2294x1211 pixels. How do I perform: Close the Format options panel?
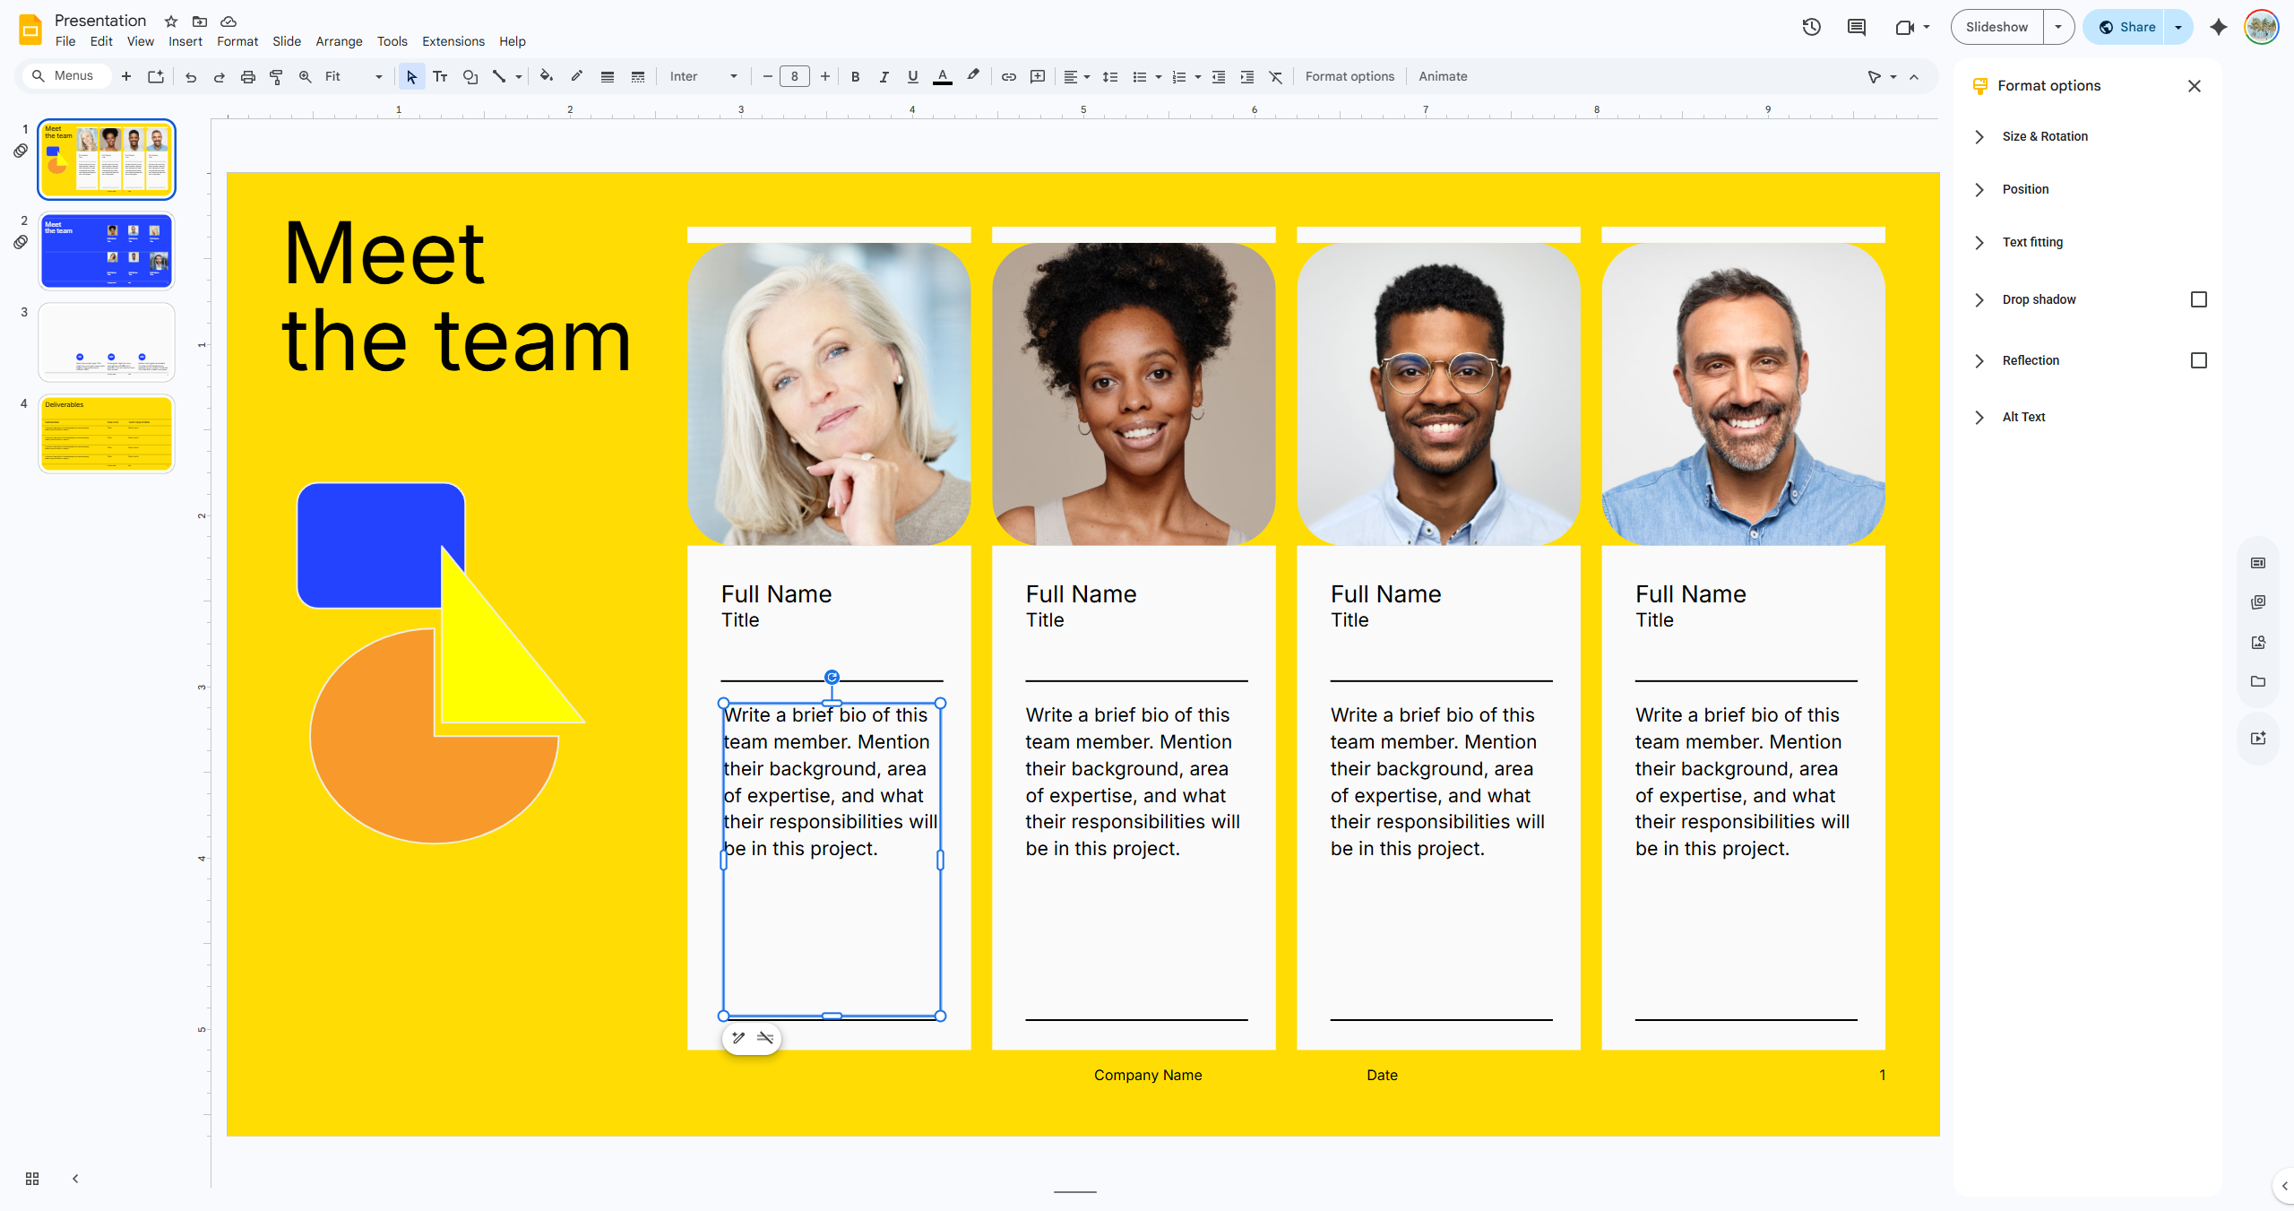(2195, 86)
